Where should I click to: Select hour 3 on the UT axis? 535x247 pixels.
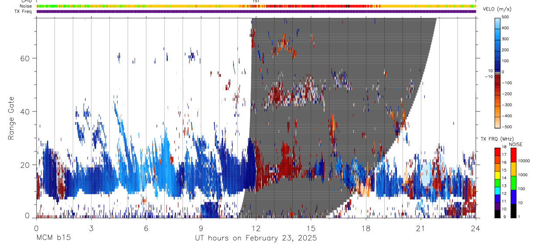(x=91, y=228)
